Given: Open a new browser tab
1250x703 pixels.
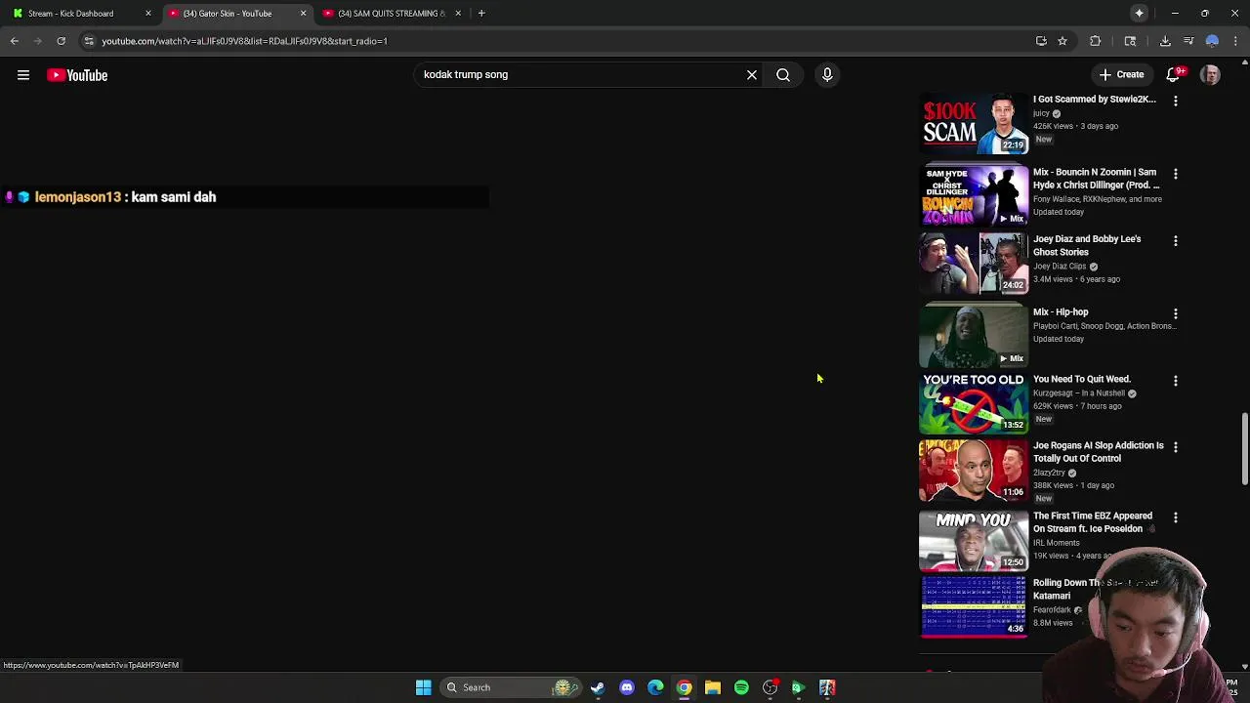Looking at the screenshot, I should 481,13.
